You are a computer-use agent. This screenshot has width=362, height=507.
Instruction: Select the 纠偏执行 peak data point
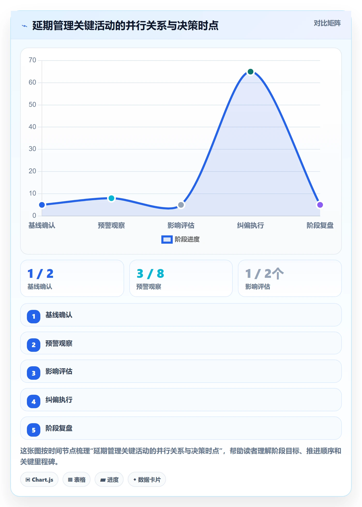click(251, 72)
